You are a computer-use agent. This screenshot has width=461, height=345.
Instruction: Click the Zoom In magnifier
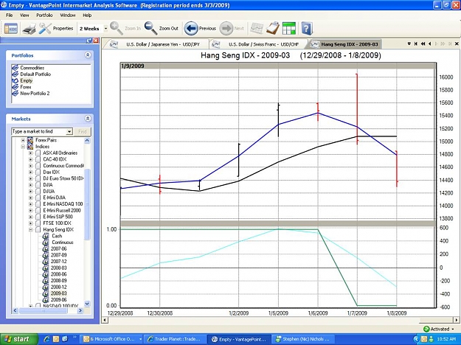click(x=117, y=29)
